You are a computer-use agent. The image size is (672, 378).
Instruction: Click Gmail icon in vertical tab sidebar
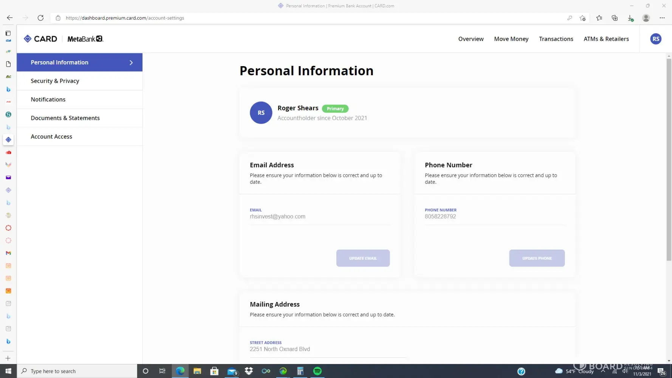[x=8, y=253]
